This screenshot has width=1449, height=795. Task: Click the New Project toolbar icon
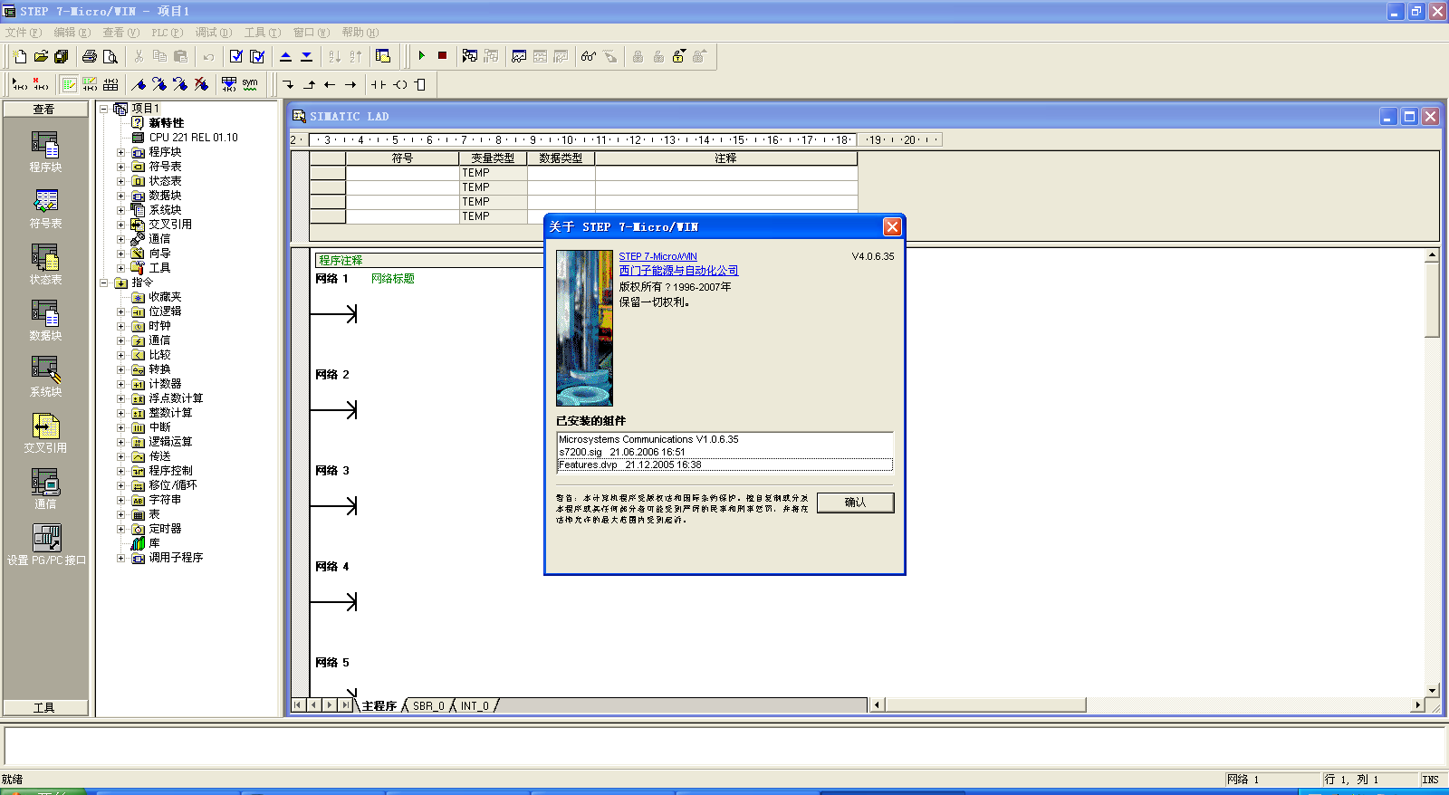click(20, 56)
